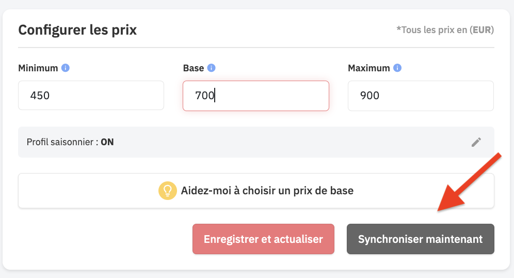Image resolution: width=514 pixels, height=278 pixels.
Task: Click the yellow lightbulb icon
Action: pos(168,191)
